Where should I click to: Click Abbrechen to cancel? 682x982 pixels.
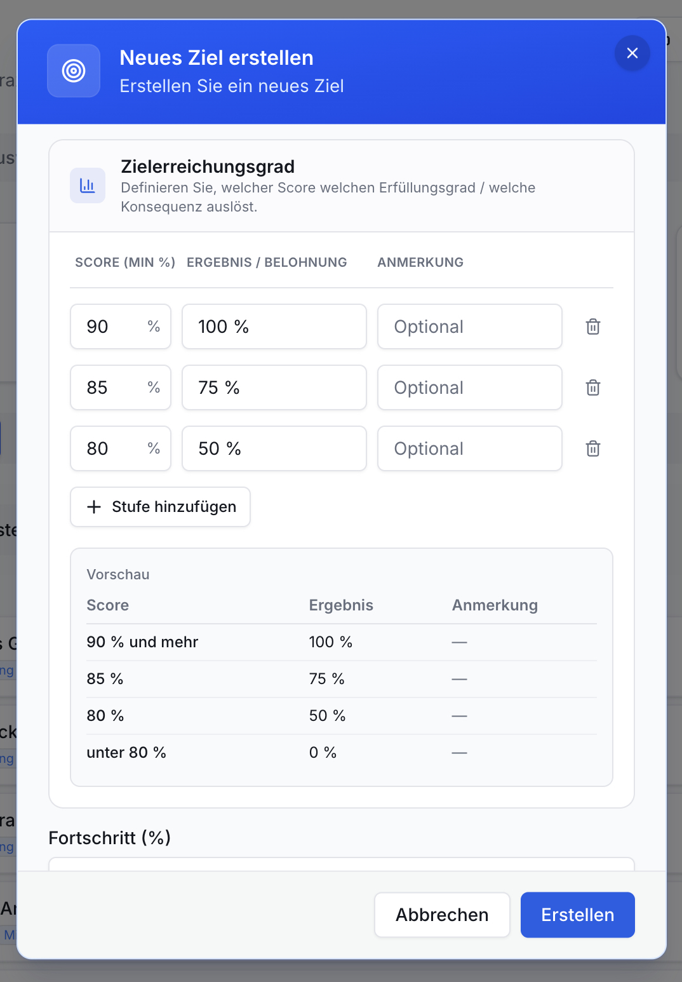point(442,915)
